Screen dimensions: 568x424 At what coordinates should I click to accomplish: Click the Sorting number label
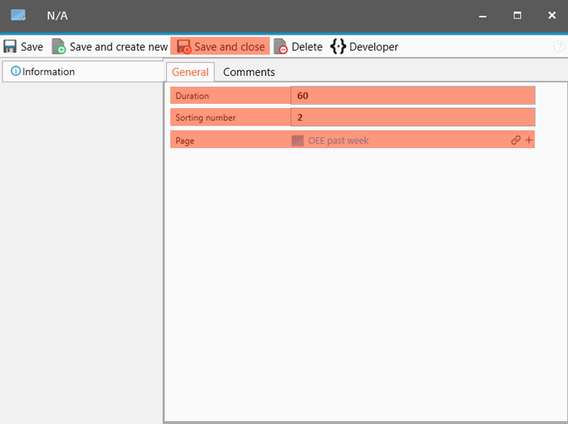[x=205, y=117]
